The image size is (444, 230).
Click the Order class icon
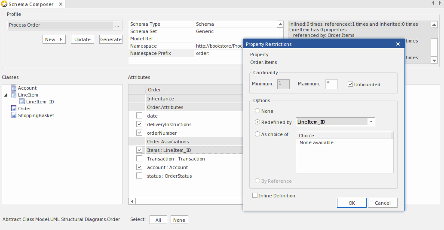[14, 109]
